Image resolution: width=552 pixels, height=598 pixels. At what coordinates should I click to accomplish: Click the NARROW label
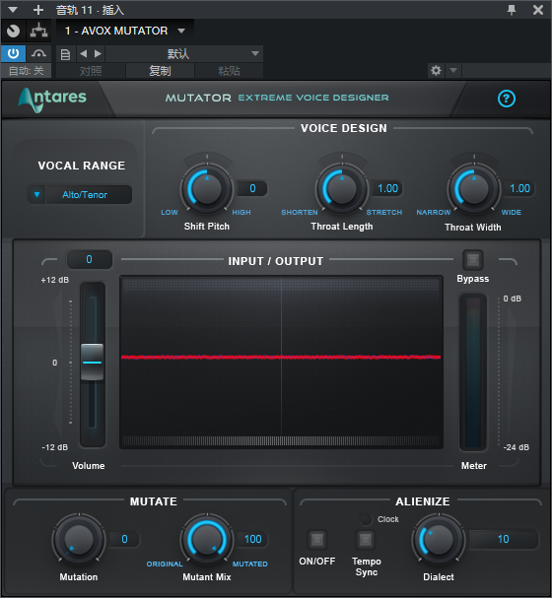click(x=434, y=213)
